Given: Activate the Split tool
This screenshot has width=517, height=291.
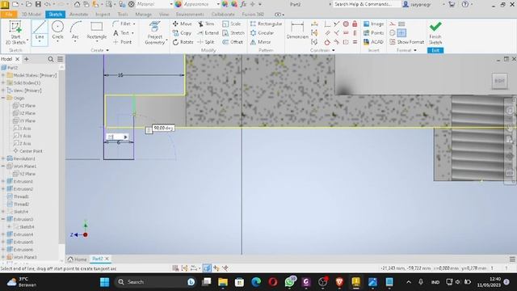Looking at the screenshot, I should tap(206, 42).
